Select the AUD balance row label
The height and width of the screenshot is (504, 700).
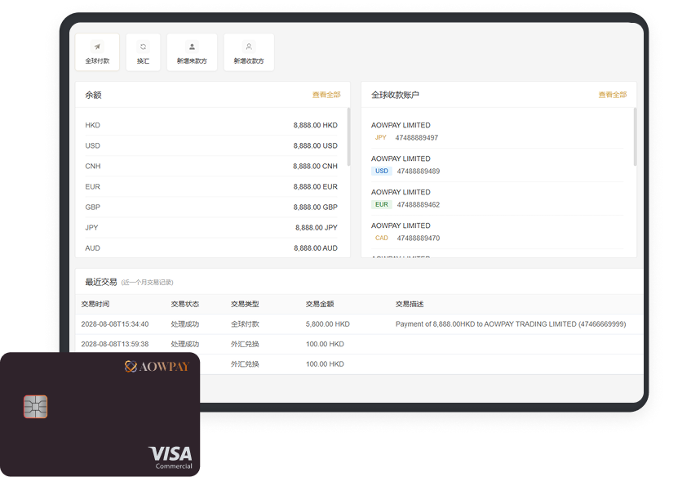click(x=92, y=248)
